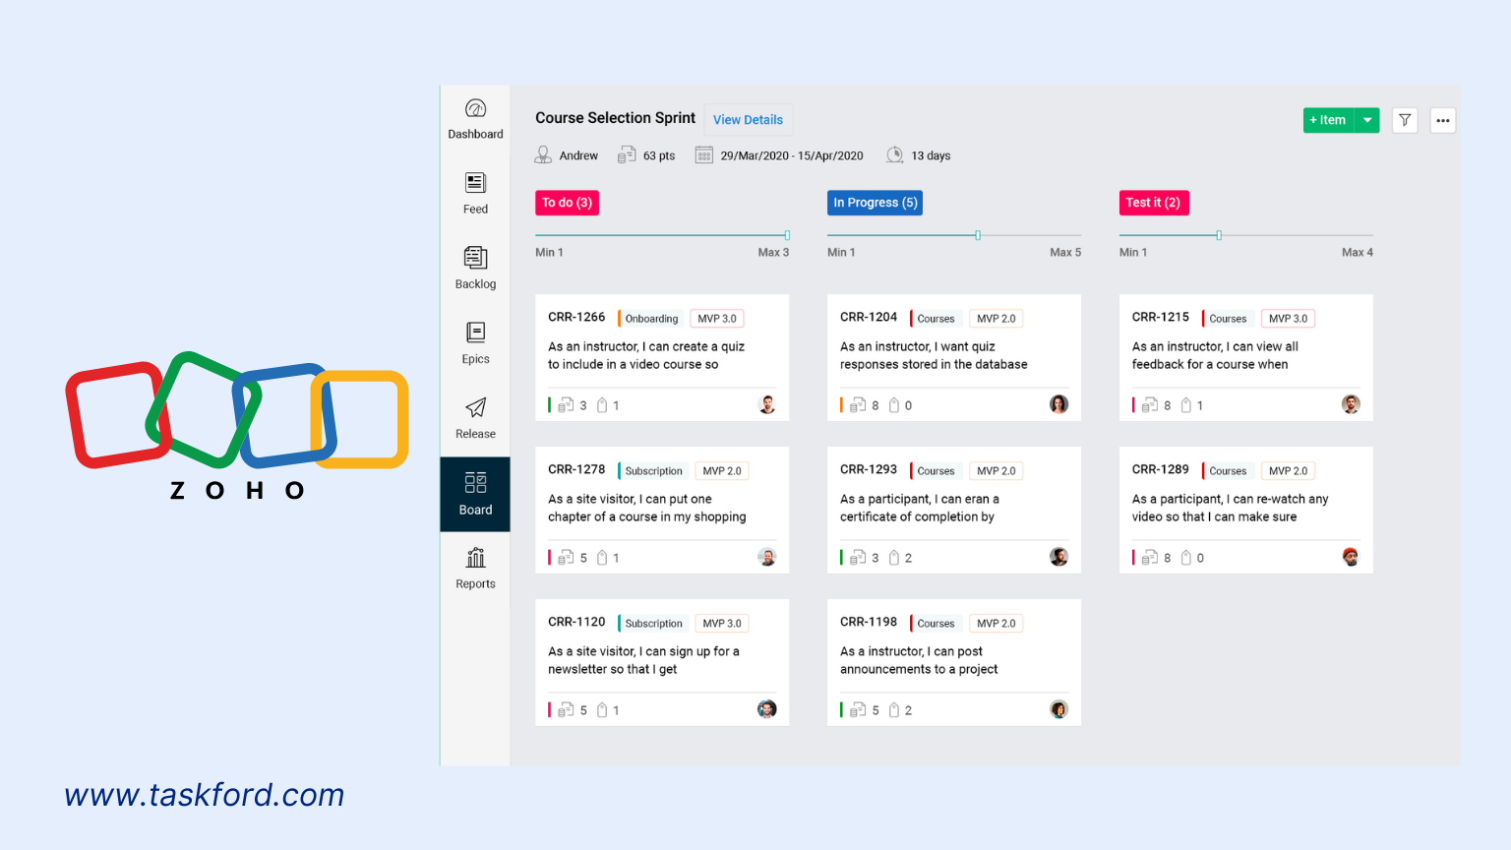Expand the dropdown arrow next to + Item

pyautogui.click(x=1366, y=119)
